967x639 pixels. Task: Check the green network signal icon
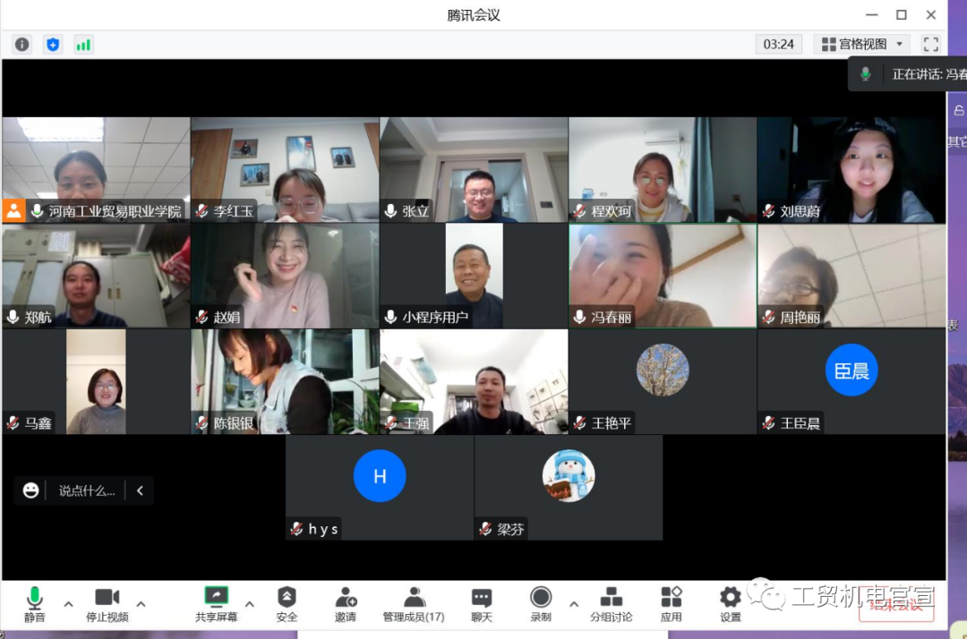click(x=83, y=44)
